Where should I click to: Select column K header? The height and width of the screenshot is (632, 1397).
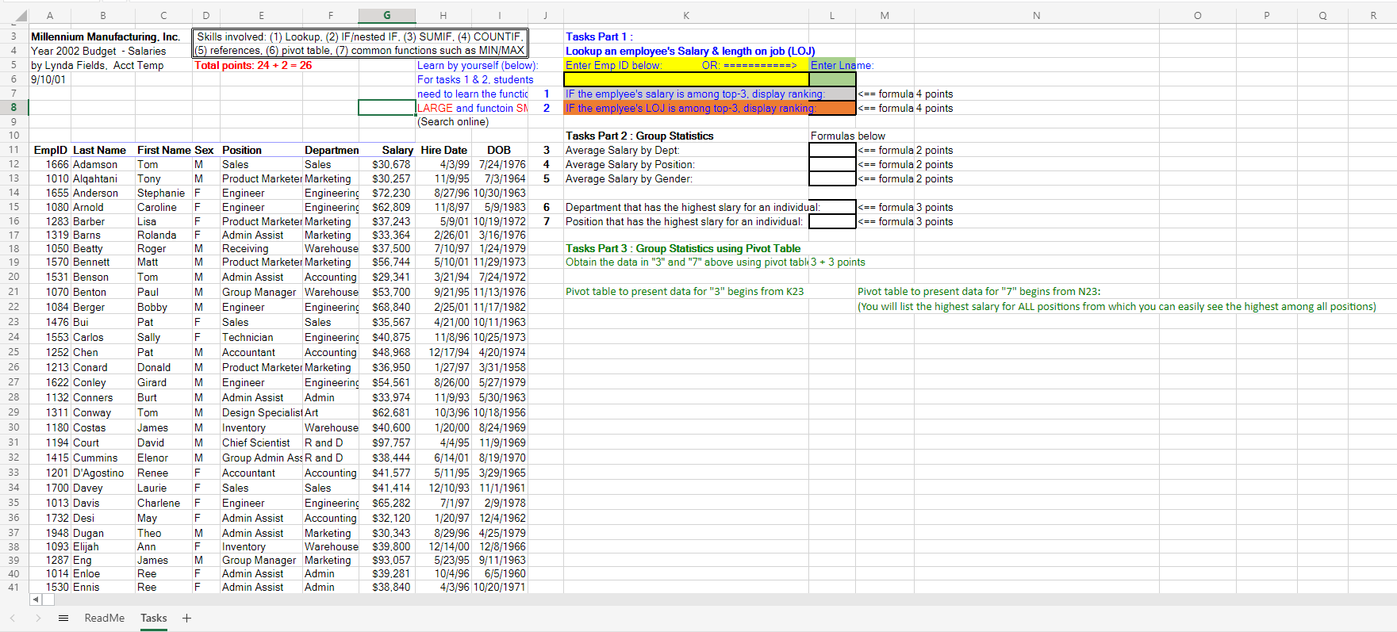tap(686, 16)
